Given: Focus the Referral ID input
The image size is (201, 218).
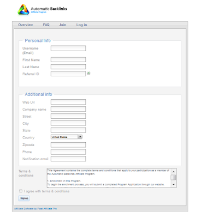Looking at the screenshot, I should click(x=68, y=74).
